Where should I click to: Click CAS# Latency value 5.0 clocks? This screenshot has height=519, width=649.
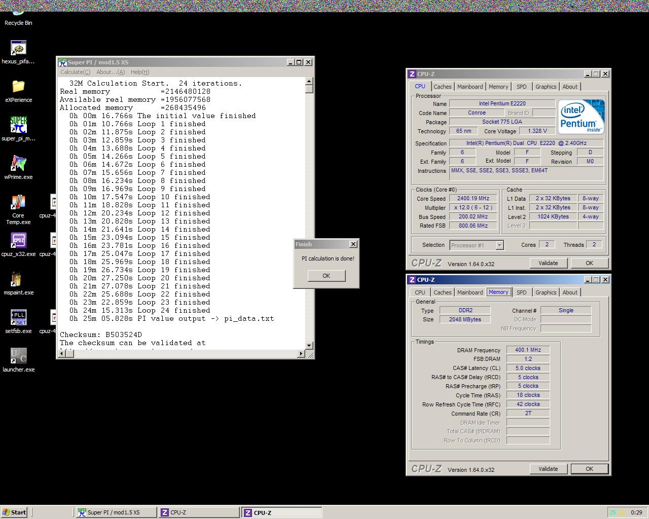528,368
